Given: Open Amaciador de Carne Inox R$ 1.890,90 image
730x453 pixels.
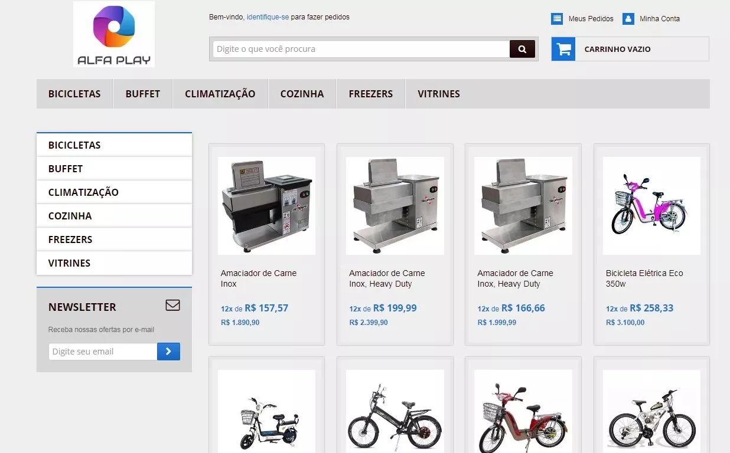Looking at the screenshot, I should coord(266,206).
